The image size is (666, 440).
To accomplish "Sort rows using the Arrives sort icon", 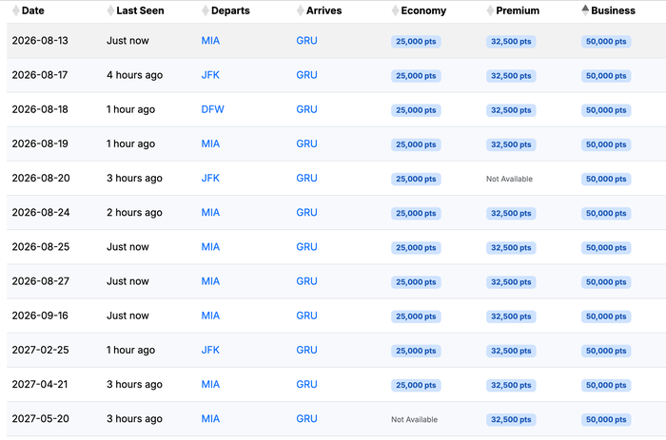I will point(301,10).
